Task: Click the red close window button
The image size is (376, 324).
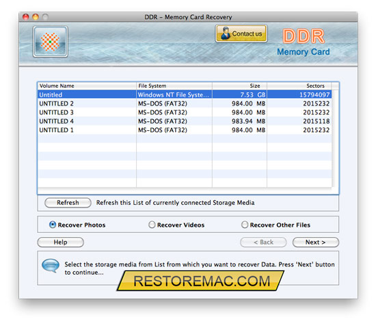Action: (x=26, y=17)
